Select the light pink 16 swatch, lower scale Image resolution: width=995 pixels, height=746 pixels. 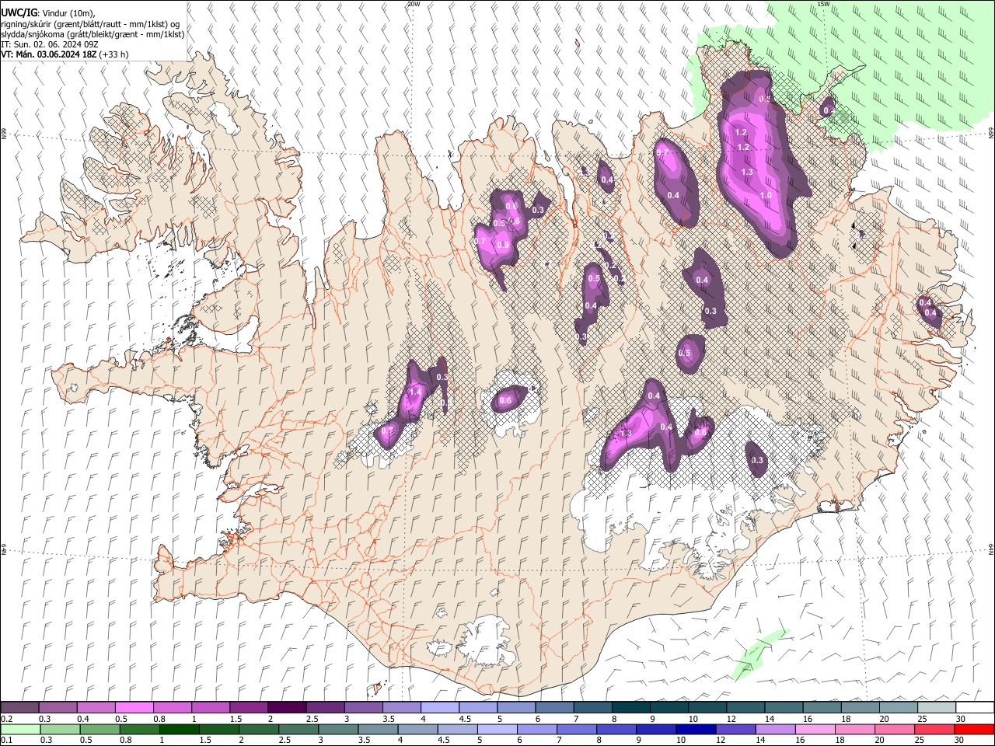click(815, 730)
